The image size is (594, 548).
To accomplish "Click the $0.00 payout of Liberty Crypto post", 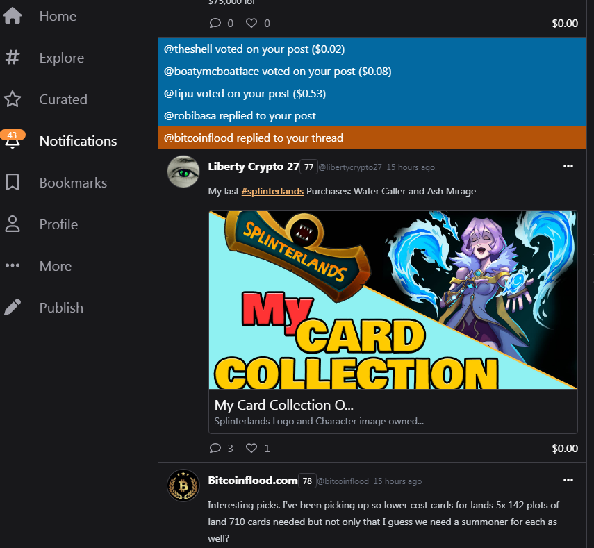I will coord(565,449).
